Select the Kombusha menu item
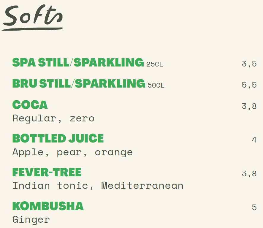The height and width of the screenshot is (228, 263). click(48, 206)
